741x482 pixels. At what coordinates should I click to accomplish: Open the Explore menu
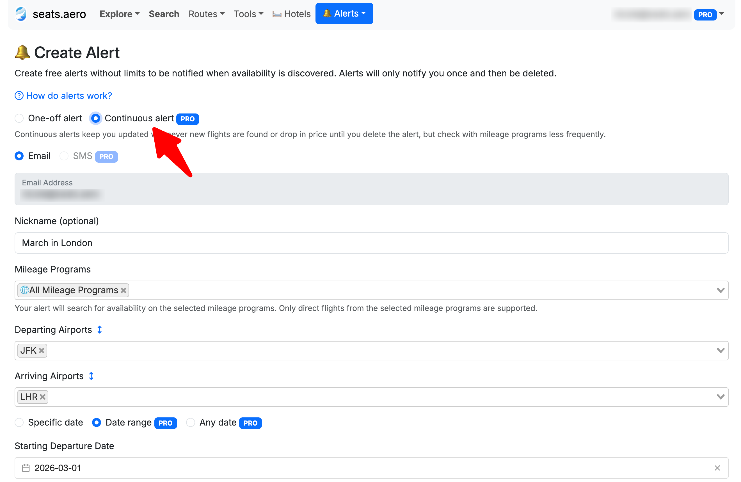point(119,14)
